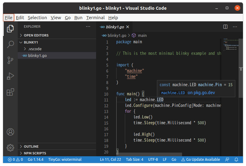The width and height of the screenshot is (246, 166).
Task: Open the Run menu
Action: point(78,18)
